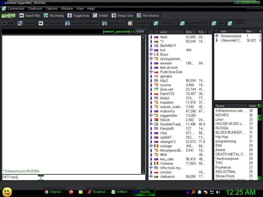The width and height of the screenshot is (263, 197).
Task: Open the Options menu
Action: pos(52,8)
